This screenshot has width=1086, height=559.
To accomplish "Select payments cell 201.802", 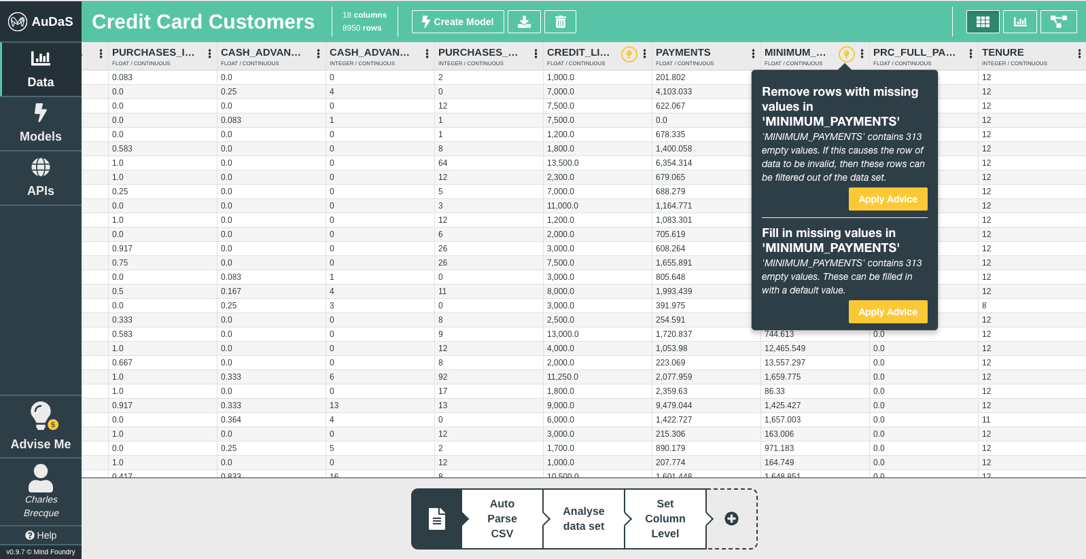I will pyautogui.click(x=706, y=77).
